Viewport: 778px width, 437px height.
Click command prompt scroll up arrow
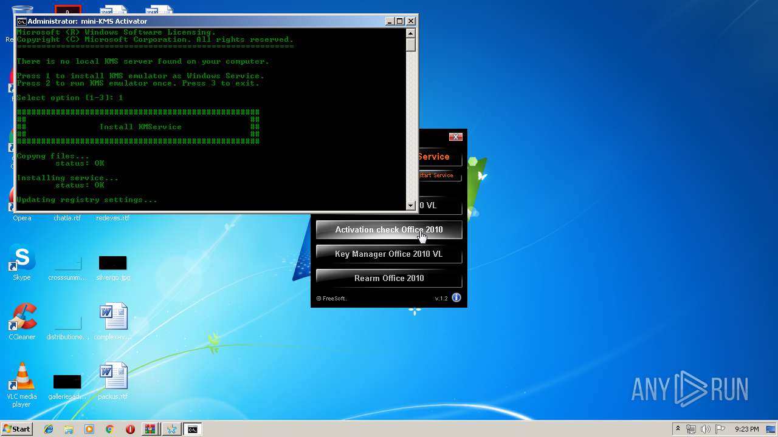[x=411, y=34]
